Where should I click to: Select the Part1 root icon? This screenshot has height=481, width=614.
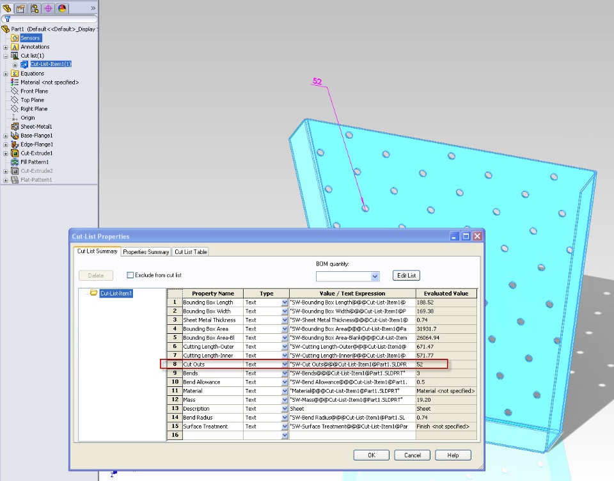coord(6,29)
